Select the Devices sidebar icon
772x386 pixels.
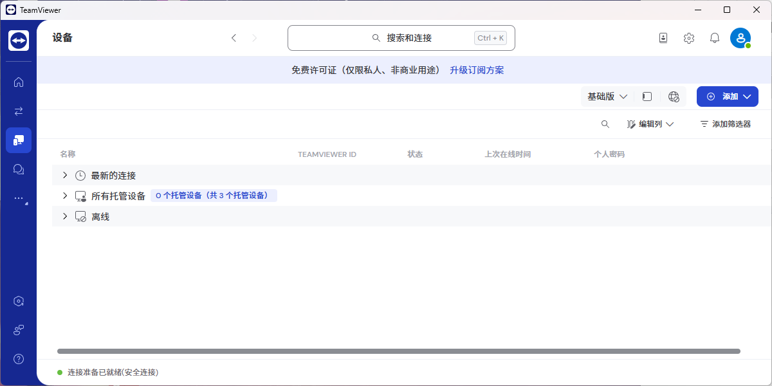19,140
